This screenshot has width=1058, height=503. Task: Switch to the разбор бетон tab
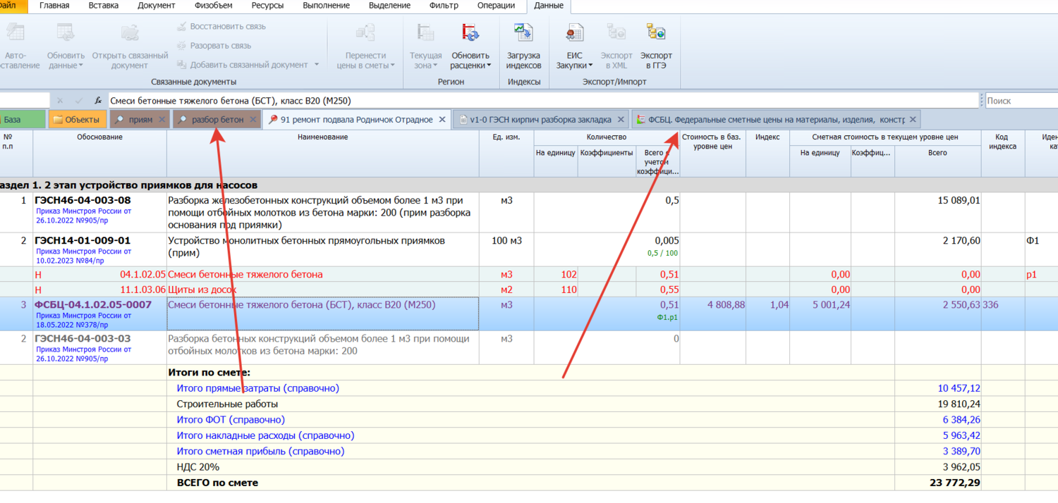[x=217, y=120]
